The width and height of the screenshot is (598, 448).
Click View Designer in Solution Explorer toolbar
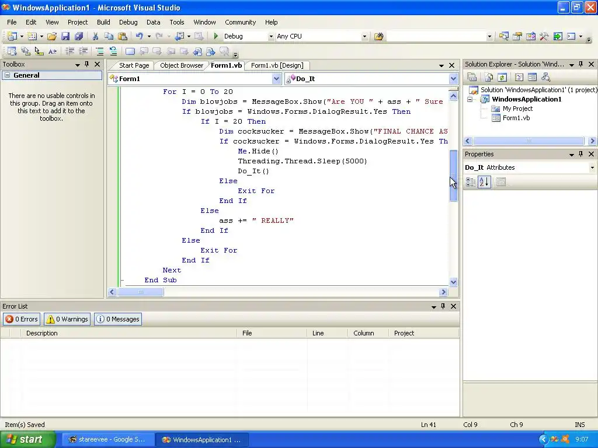tap(532, 78)
